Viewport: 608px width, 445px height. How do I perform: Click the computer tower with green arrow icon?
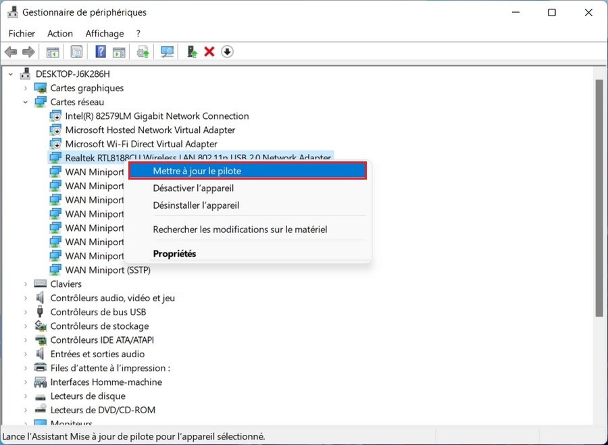point(192,52)
